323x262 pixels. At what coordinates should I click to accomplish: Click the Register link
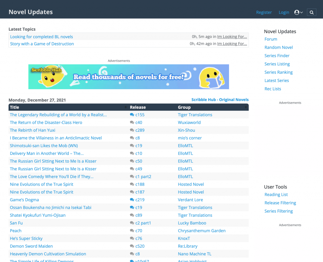264,12
